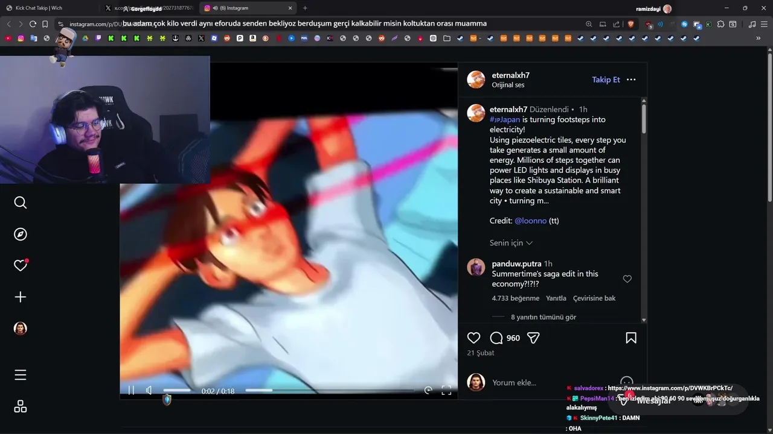This screenshot has width=773, height=434.
Task: Open the folder icon in the bookmarks bar
Action: [446, 38]
